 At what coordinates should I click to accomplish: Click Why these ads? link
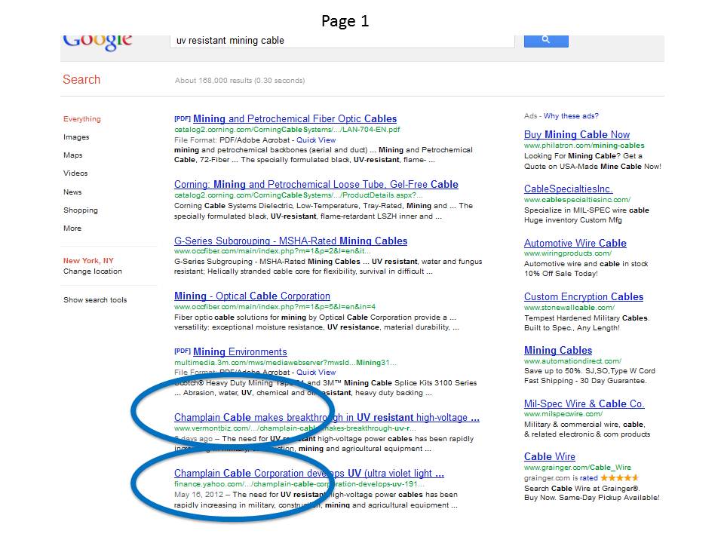click(x=571, y=116)
